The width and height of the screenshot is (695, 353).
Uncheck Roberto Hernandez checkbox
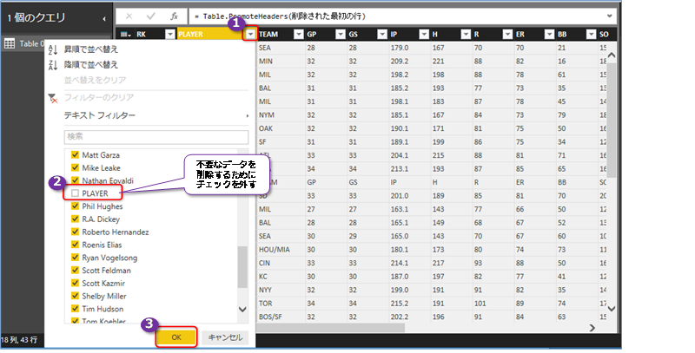tap(75, 232)
